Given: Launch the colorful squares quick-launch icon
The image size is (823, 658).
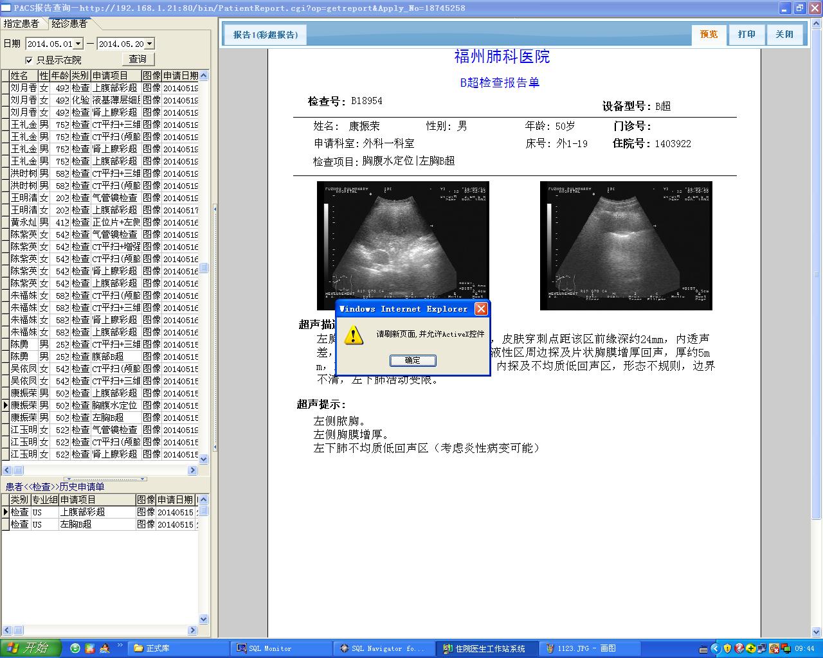Looking at the screenshot, I should (90, 649).
